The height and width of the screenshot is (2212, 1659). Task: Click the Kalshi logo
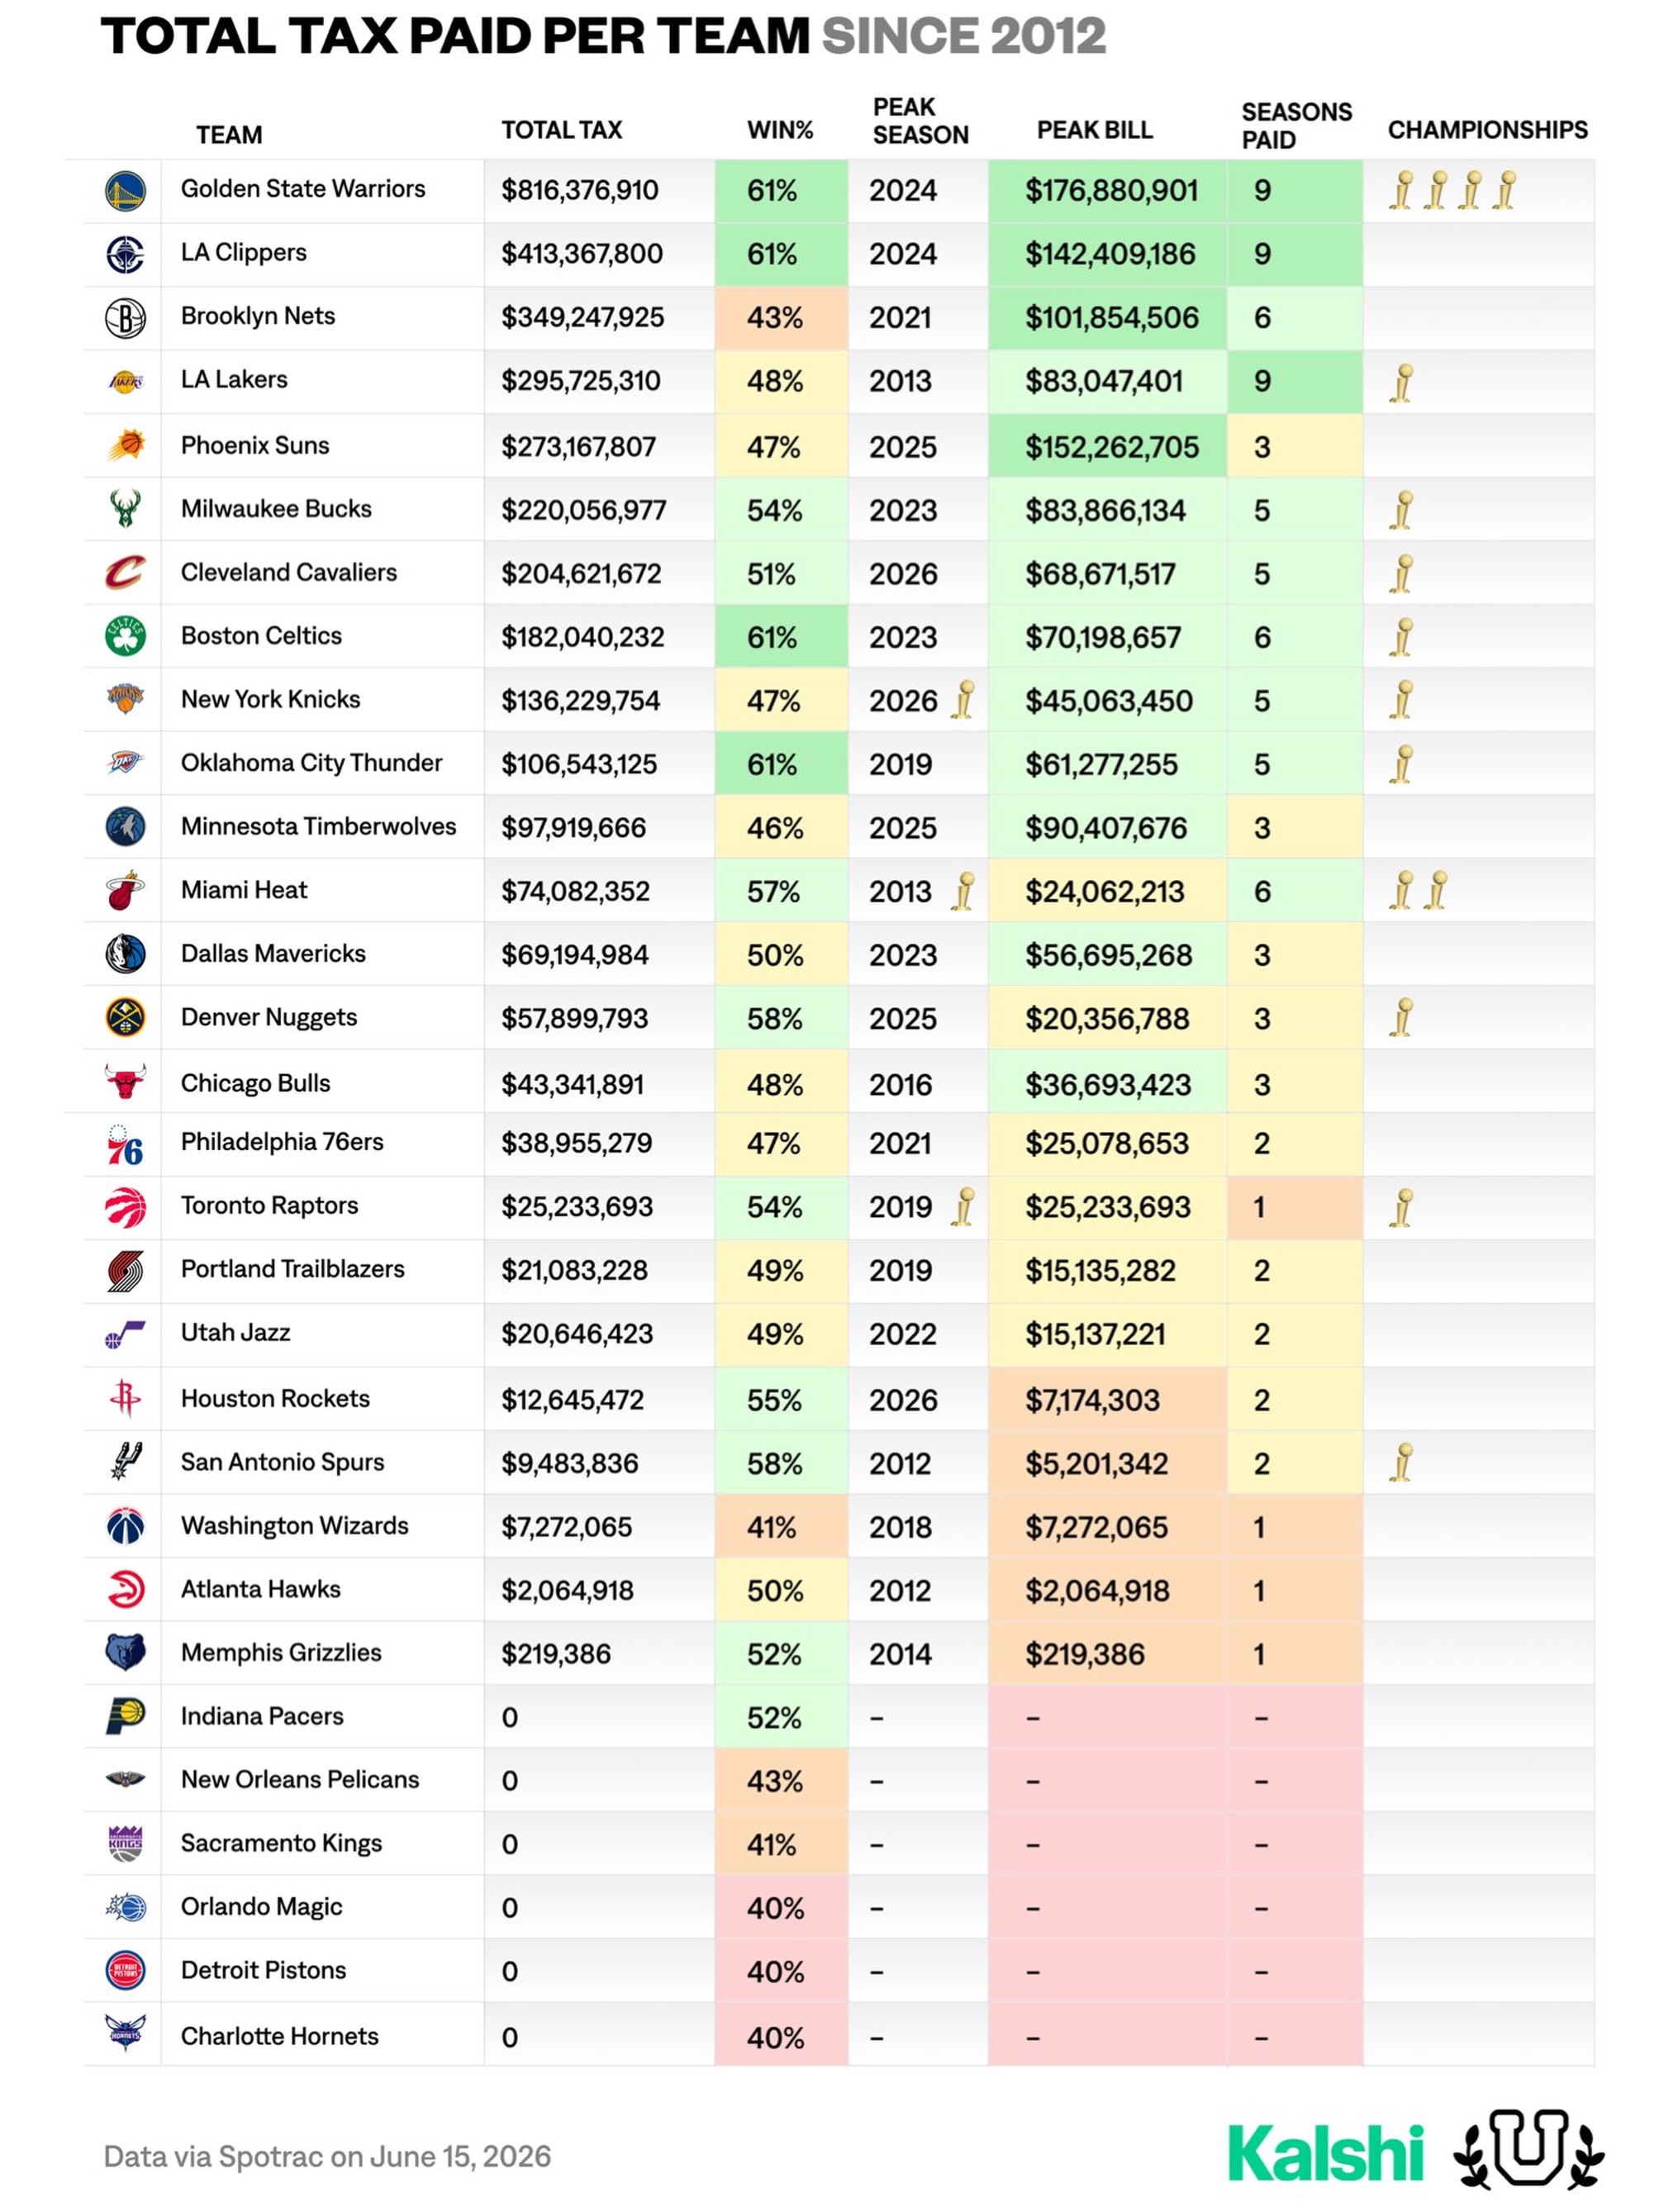(x=1325, y=2153)
